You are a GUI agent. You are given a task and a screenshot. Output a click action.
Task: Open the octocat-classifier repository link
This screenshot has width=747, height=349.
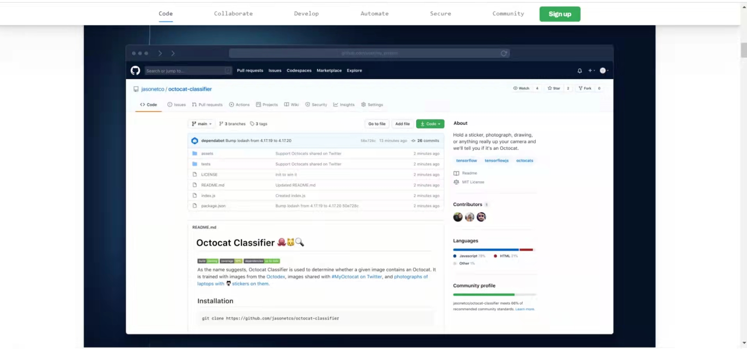point(190,89)
